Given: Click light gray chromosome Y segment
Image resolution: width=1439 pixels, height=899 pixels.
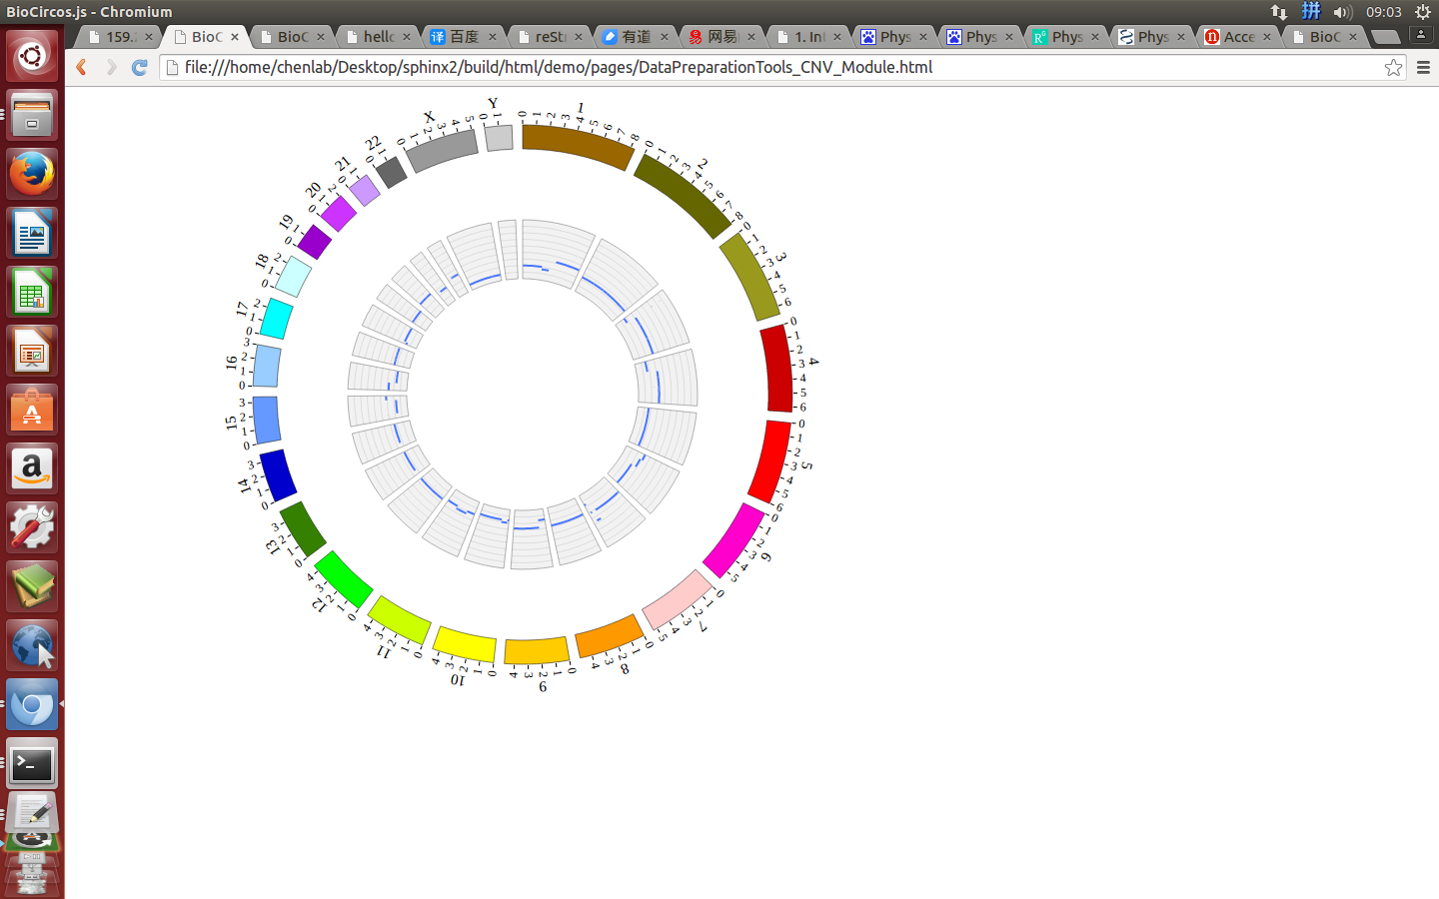Looking at the screenshot, I should click(x=499, y=138).
